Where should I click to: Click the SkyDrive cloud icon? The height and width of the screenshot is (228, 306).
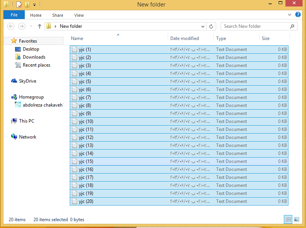coord(14,81)
